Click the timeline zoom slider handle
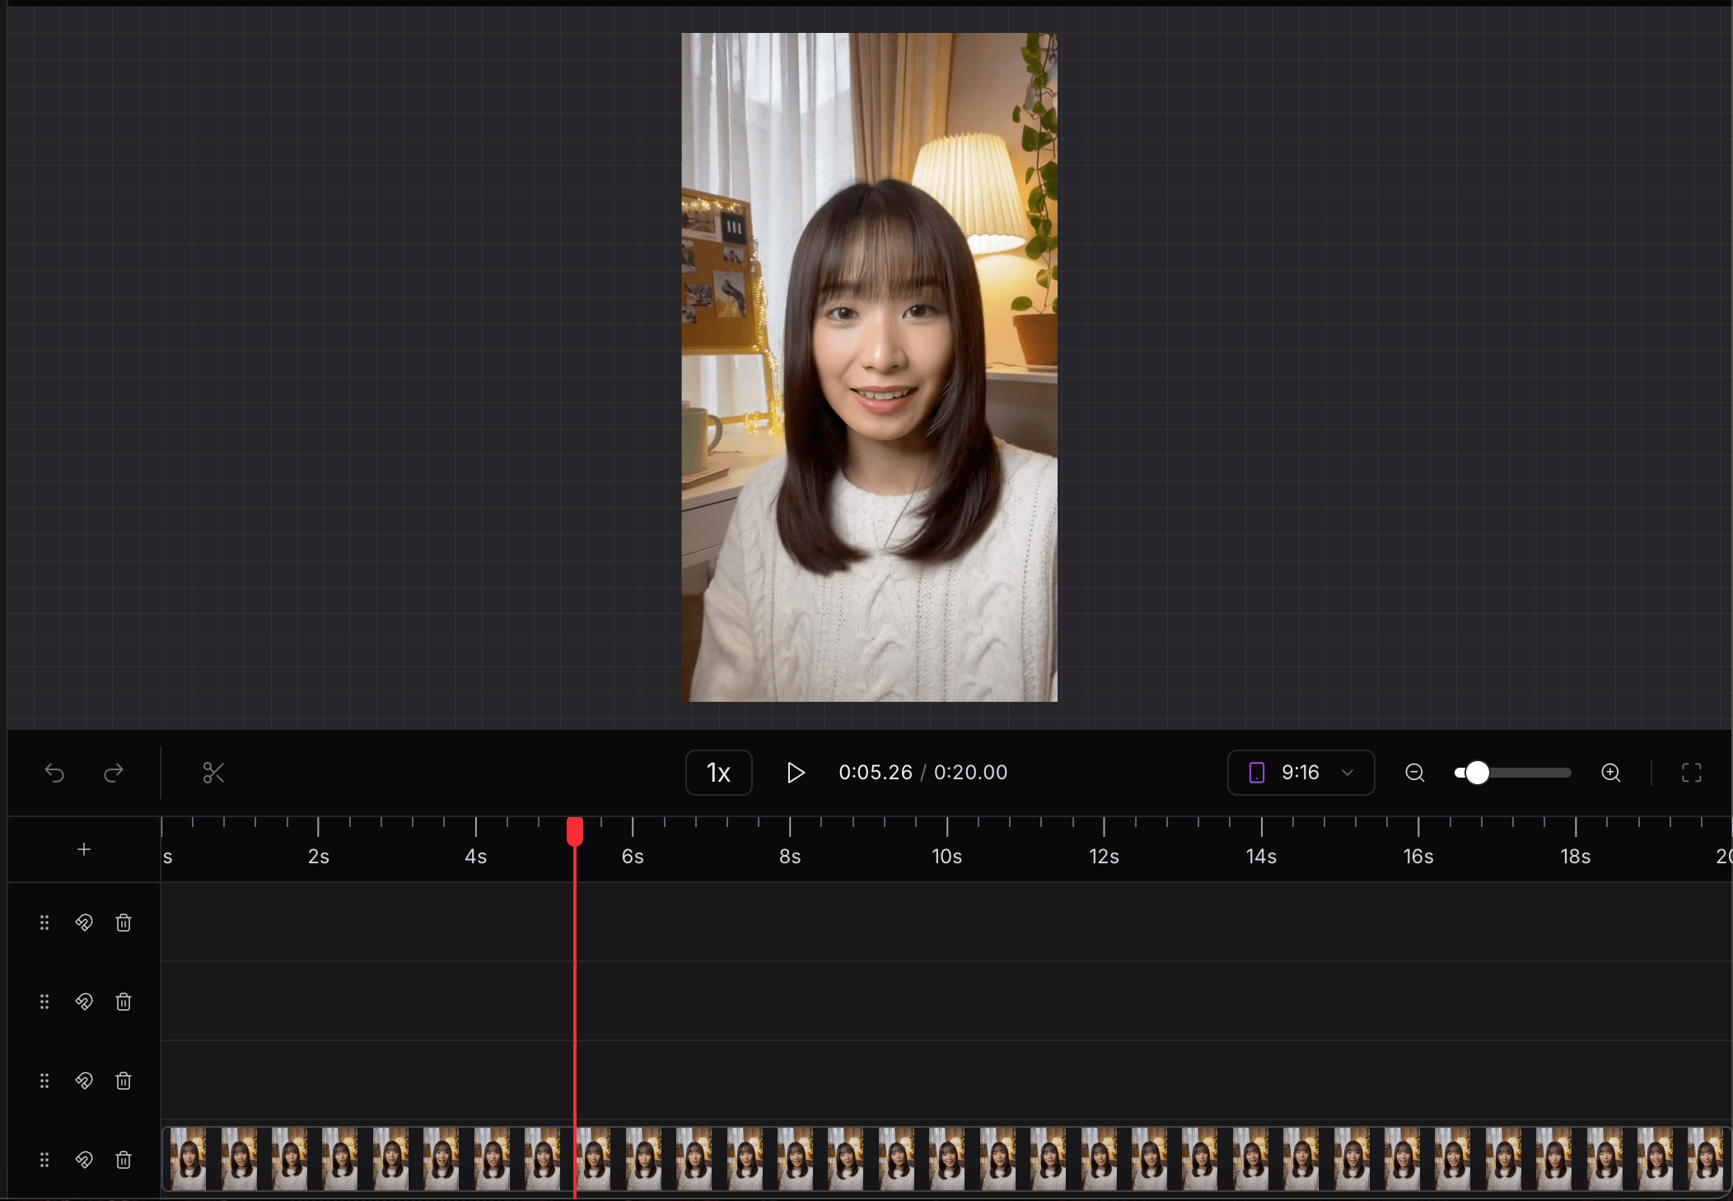 [1478, 773]
